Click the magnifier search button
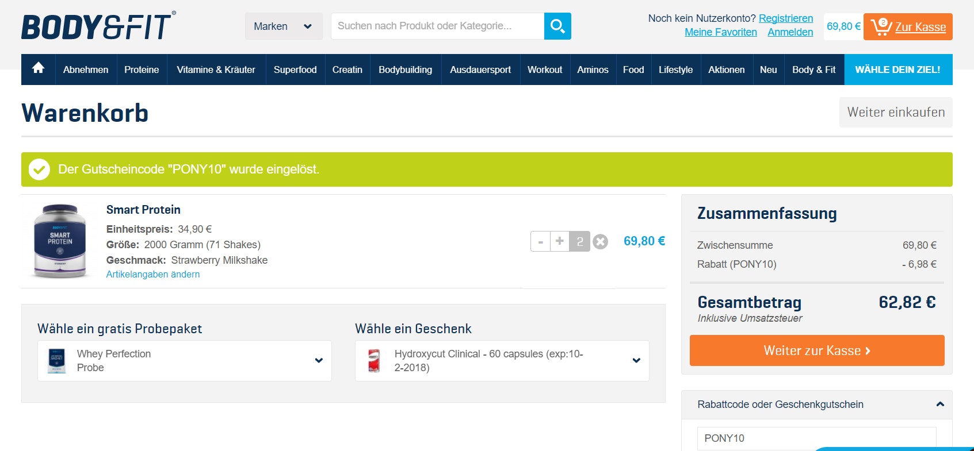This screenshot has height=451, width=974. point(557,26)
